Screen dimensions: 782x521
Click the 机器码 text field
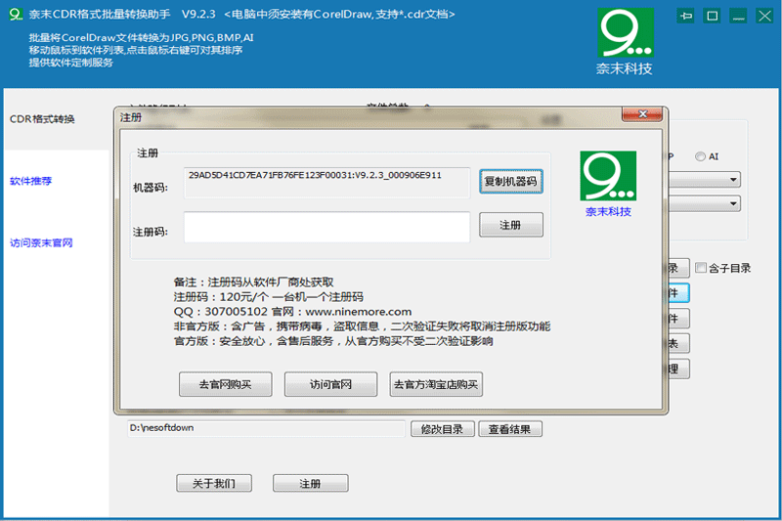[326, 183]
